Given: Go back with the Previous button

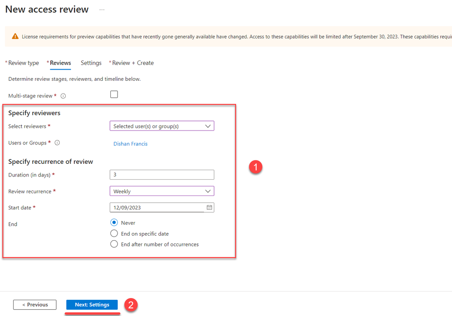Looking at the screenshot, I should tap(35, 305).
